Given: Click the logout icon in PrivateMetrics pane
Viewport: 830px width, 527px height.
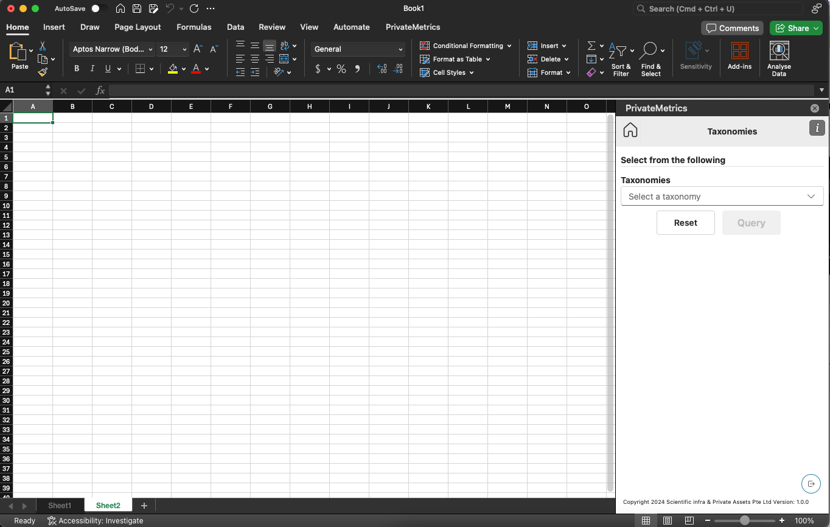Looking at the screenshot, I should click(811, 484).
